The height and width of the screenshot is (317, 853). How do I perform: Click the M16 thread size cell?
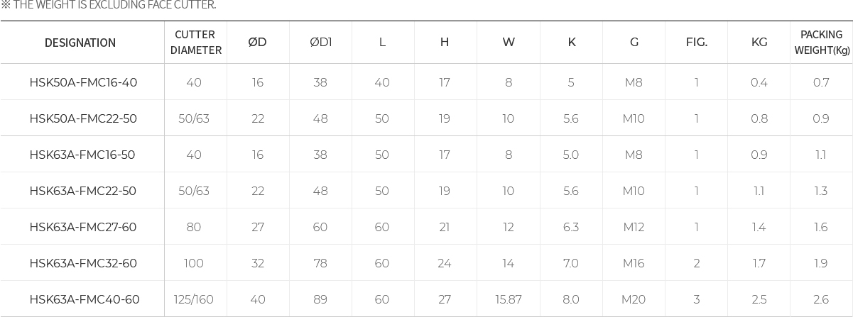pyautogui.click(x=633, y=264)
